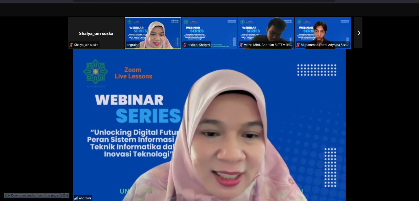Click the signal strength icon beside angraini
Image resolution: width=419 pixels, height=201 pixels.
(76, 198)
